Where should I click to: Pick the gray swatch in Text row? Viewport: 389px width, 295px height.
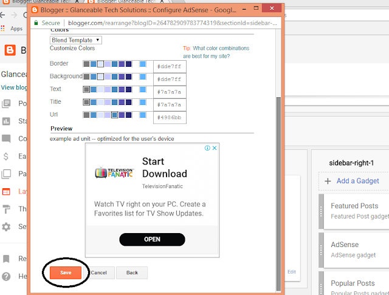[x=86, y=89]
